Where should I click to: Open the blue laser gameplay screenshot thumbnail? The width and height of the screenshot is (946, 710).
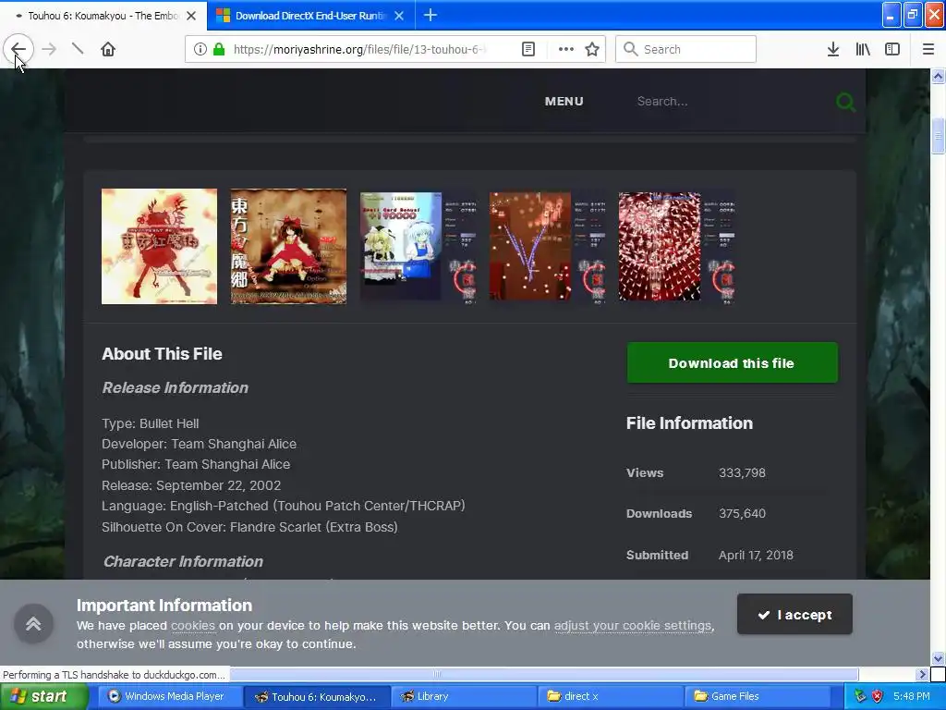tap(547, 246)
